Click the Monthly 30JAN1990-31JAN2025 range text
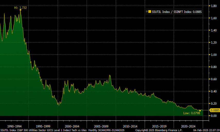 click(x=106, y=130)
